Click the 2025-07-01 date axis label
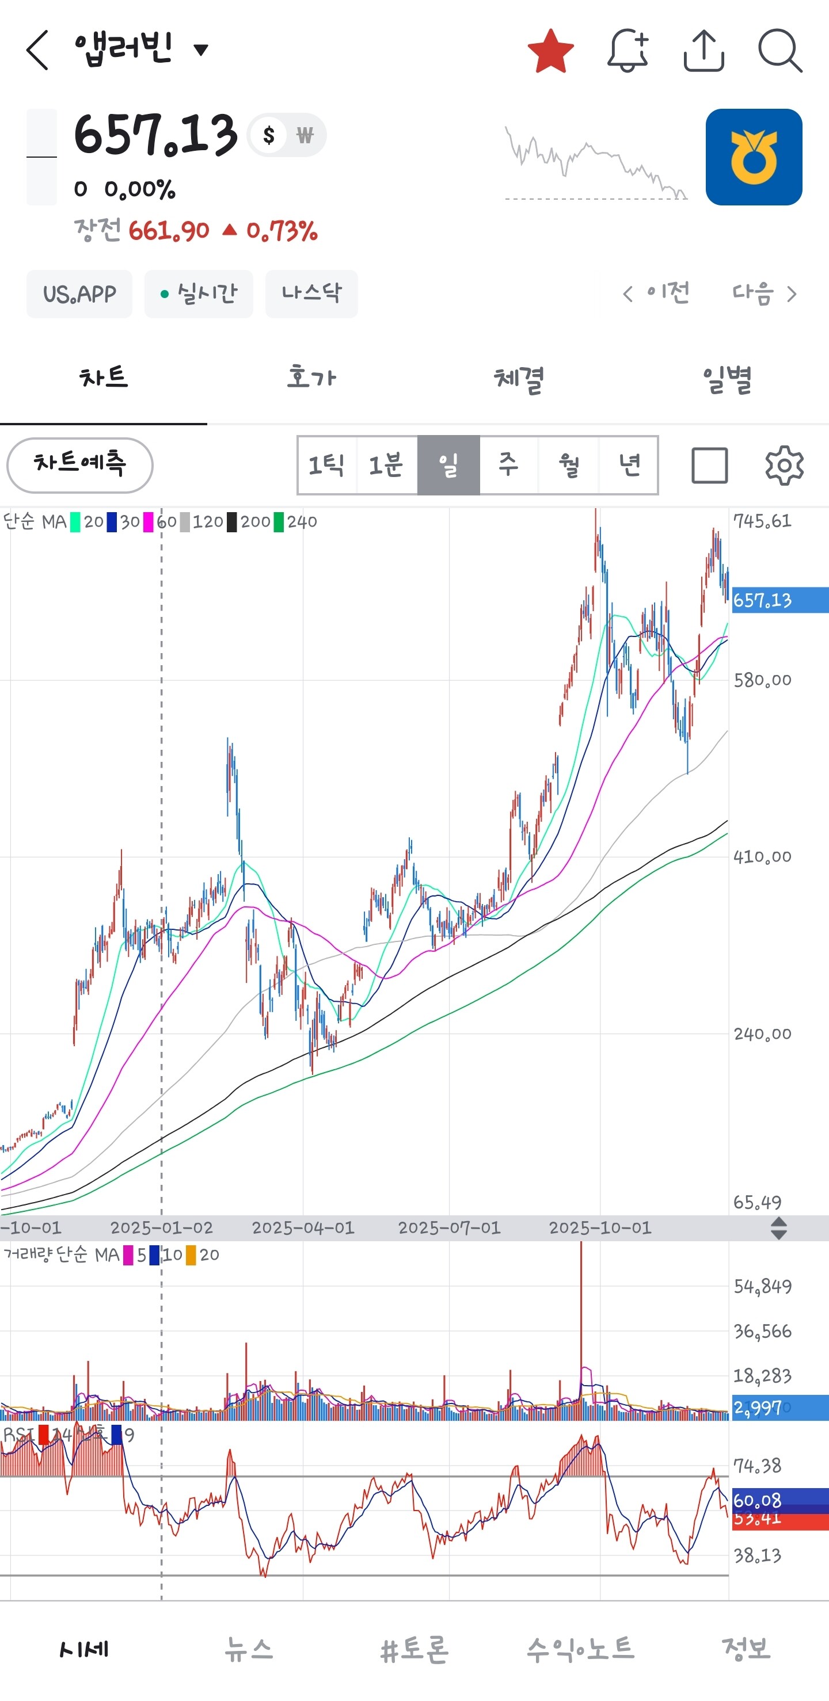 coord(449,1228)
